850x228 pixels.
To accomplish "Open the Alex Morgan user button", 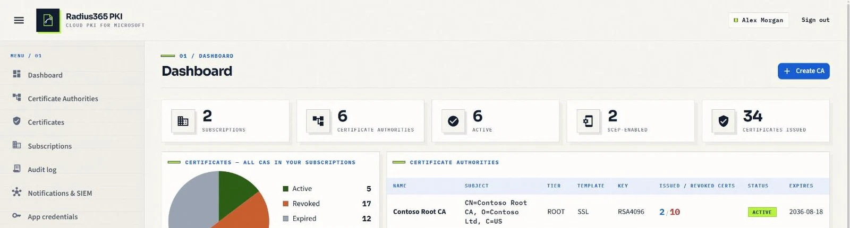I will click(759, 20).
